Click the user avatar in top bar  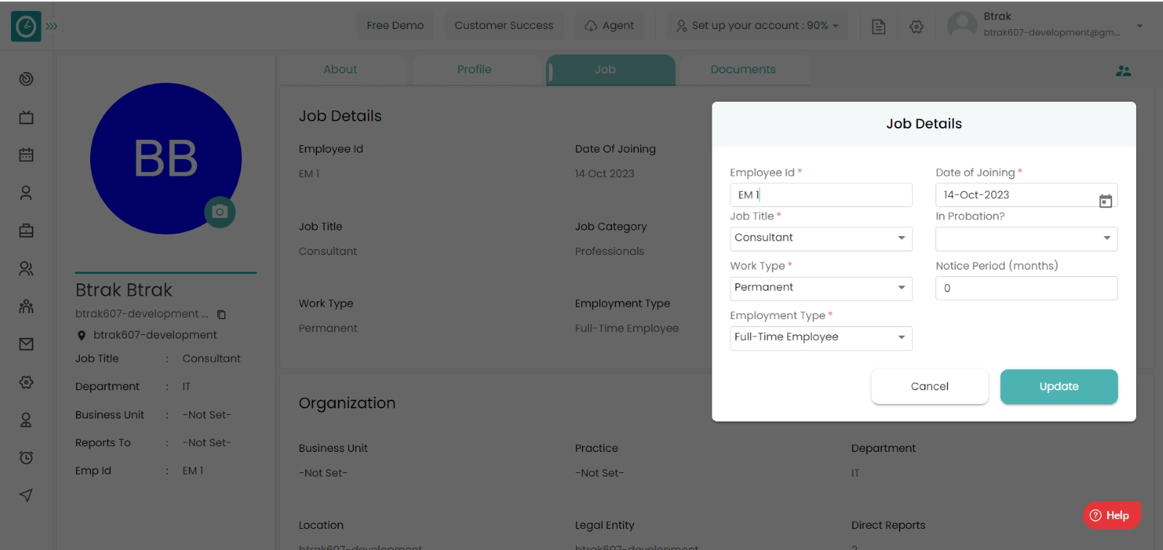(x=962, y=26)
